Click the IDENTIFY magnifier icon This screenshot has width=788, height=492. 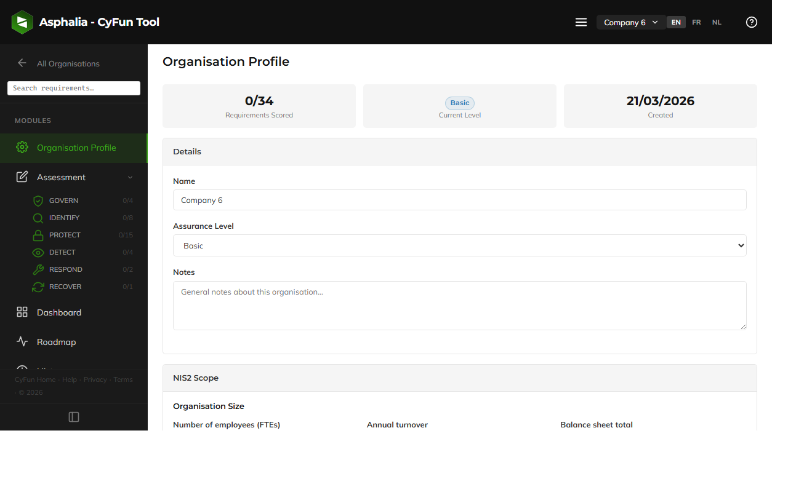point(38,217)
